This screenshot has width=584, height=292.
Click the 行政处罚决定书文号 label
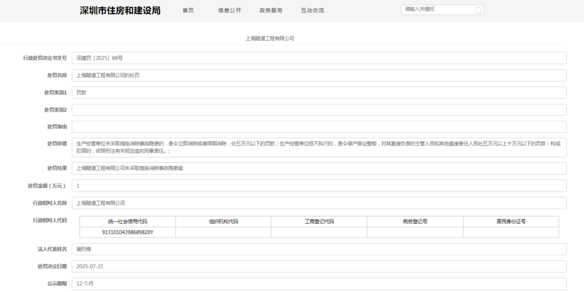tap(45, 58)
